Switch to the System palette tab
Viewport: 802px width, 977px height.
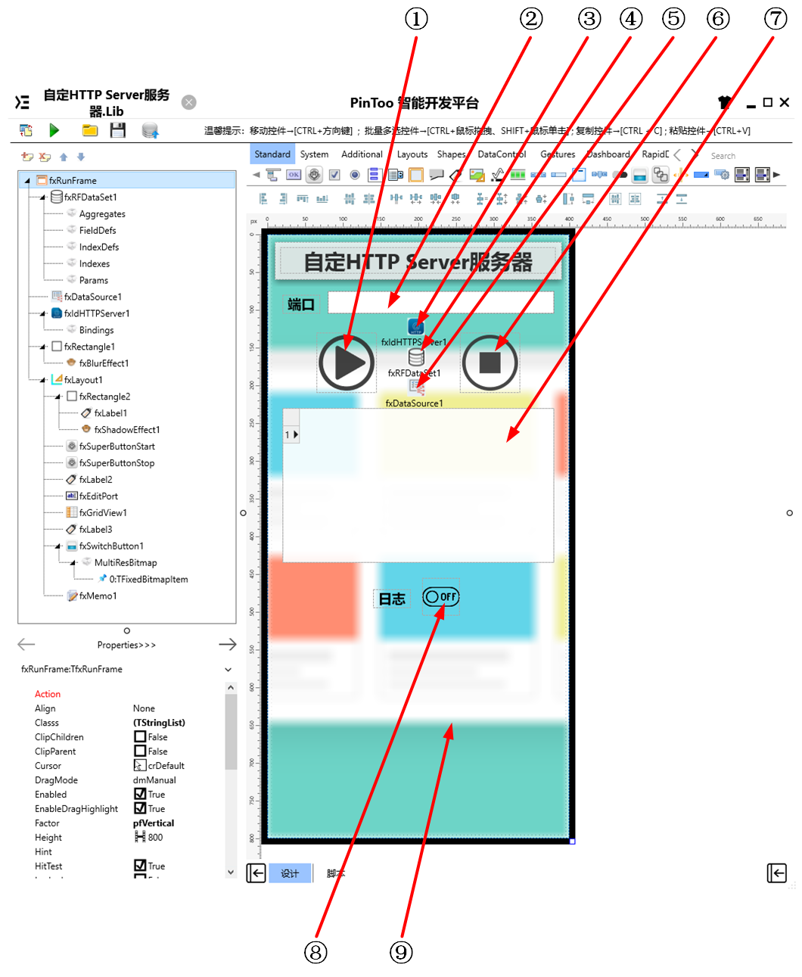pos(314,154)
